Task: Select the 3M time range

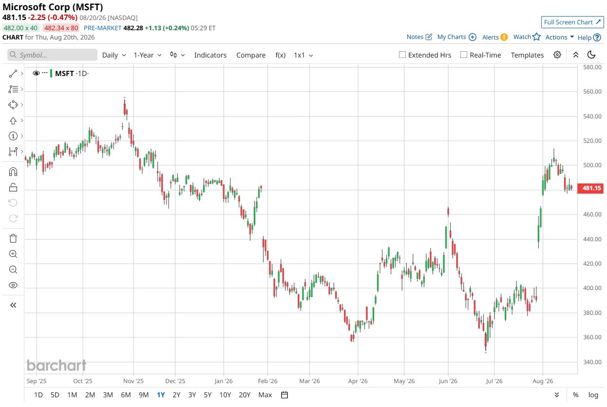Action: point(108,395)
